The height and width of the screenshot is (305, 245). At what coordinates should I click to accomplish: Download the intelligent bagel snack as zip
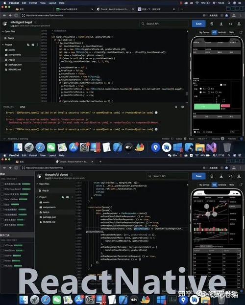tap(221, 23)
